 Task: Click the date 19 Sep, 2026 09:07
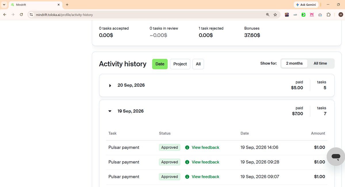click(260, 177)
